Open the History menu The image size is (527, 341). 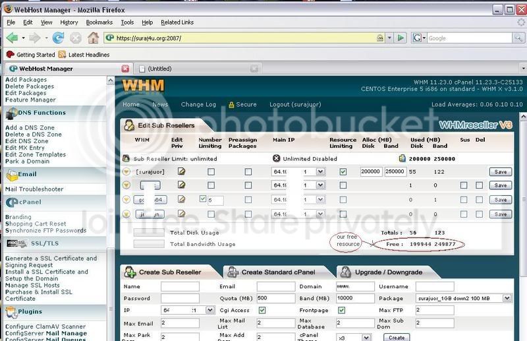pyautogui.click(x=69, y=22)
